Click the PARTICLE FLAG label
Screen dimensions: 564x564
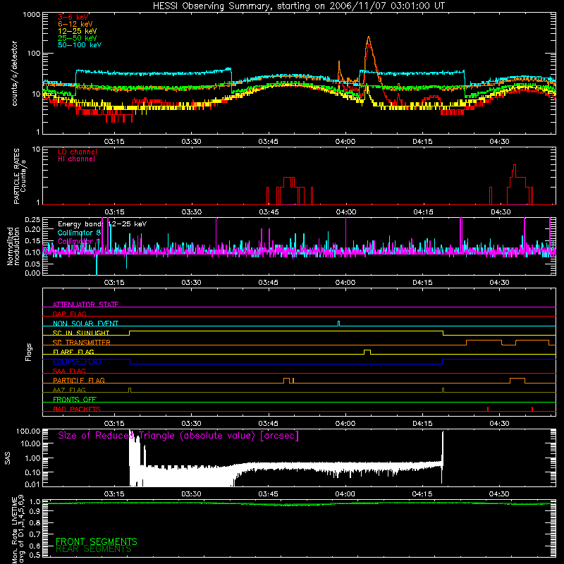pyautogui.click(x=79, y=381)
